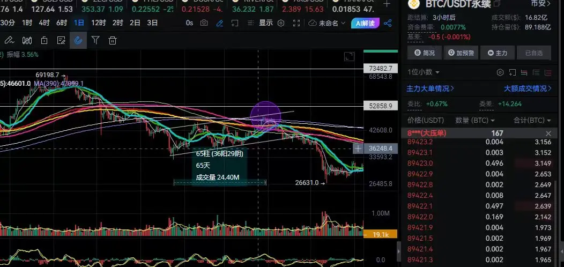564x267 pixels.
Task: Enter fullscreen with the expand-corners icon
Action: click(296, 23)
